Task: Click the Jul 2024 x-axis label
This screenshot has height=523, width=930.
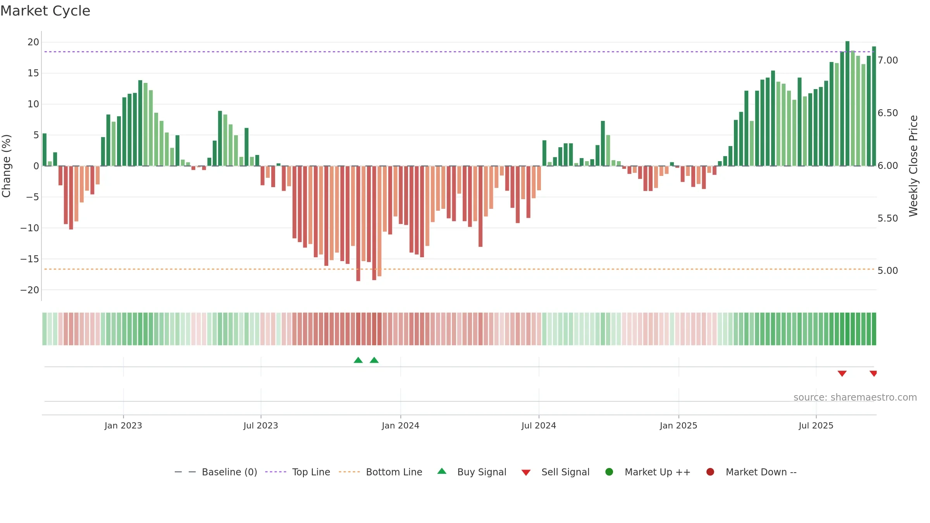Action: point(539,426)
